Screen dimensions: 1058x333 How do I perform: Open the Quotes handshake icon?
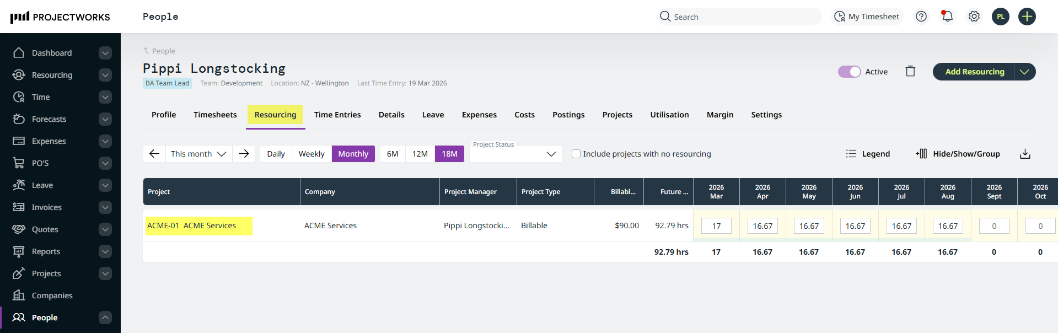19,229
